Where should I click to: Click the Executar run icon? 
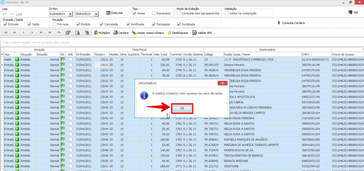(x=108, y=13)
